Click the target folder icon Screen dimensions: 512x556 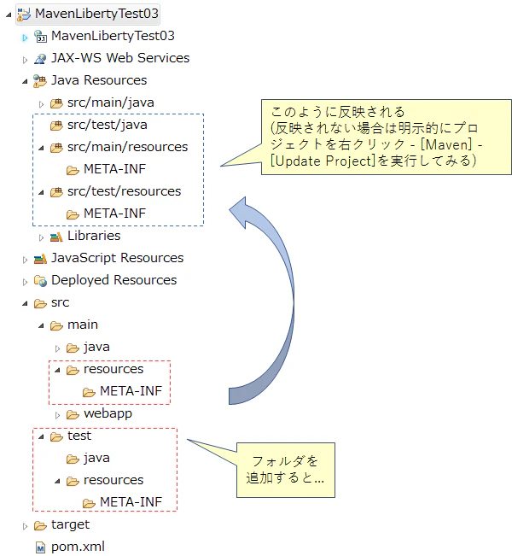click(x=40, y=525)
